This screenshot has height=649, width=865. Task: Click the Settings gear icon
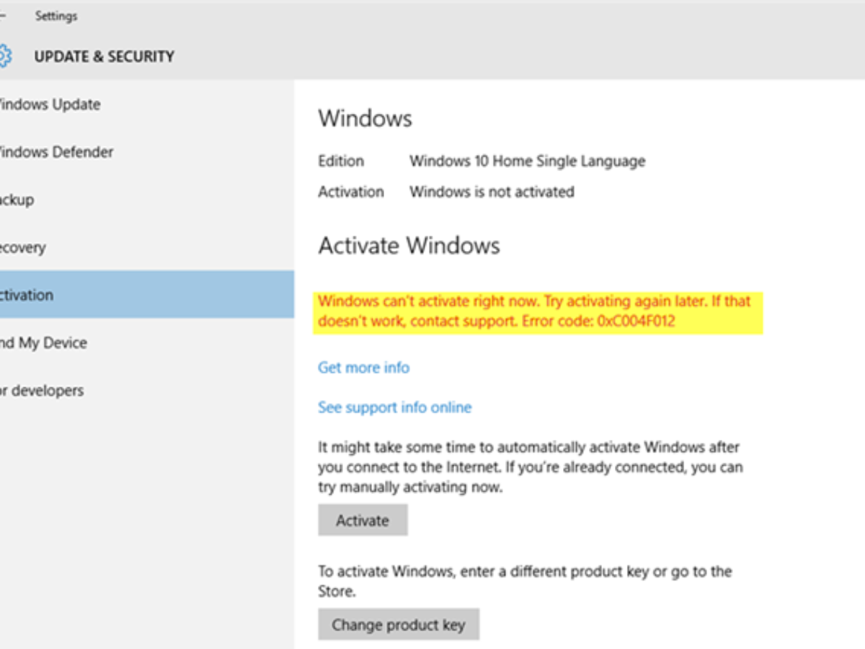(x=4, y=56)
